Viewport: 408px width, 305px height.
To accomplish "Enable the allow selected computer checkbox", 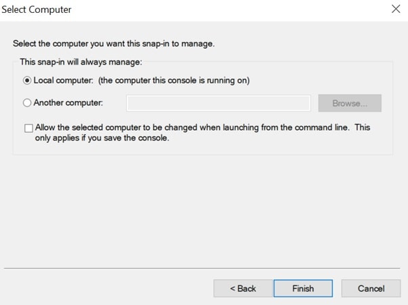I will click(x=28, y=127).
